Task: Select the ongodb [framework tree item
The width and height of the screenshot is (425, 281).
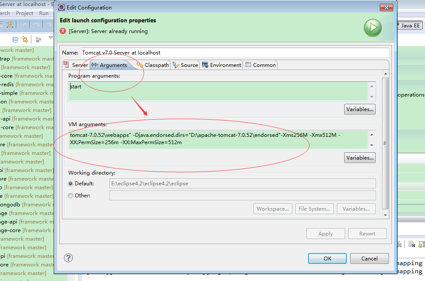Action: [x=27, y=205]
